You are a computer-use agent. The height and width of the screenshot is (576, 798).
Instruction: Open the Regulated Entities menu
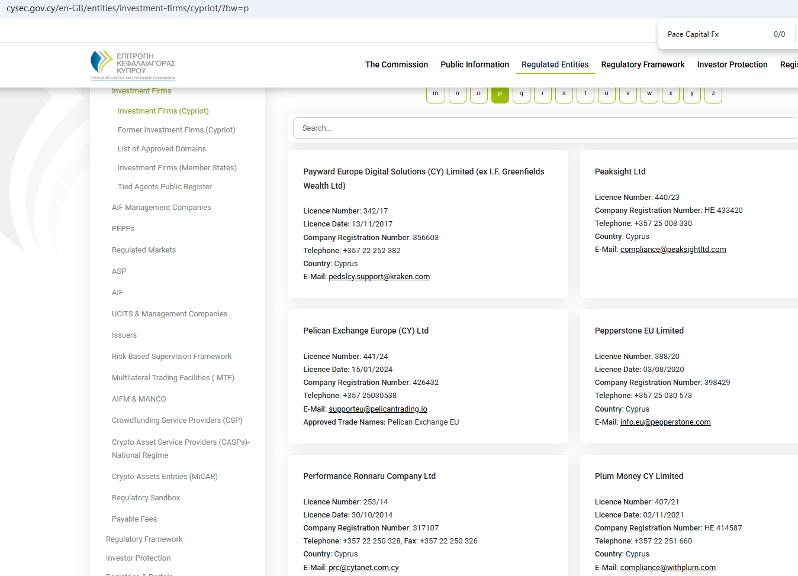(x=555, y=64)
